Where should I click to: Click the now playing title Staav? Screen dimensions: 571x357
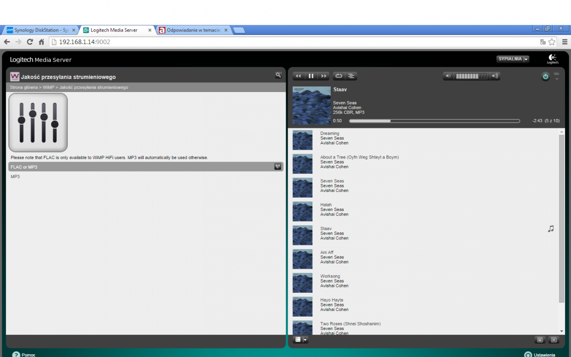point(340,89)
